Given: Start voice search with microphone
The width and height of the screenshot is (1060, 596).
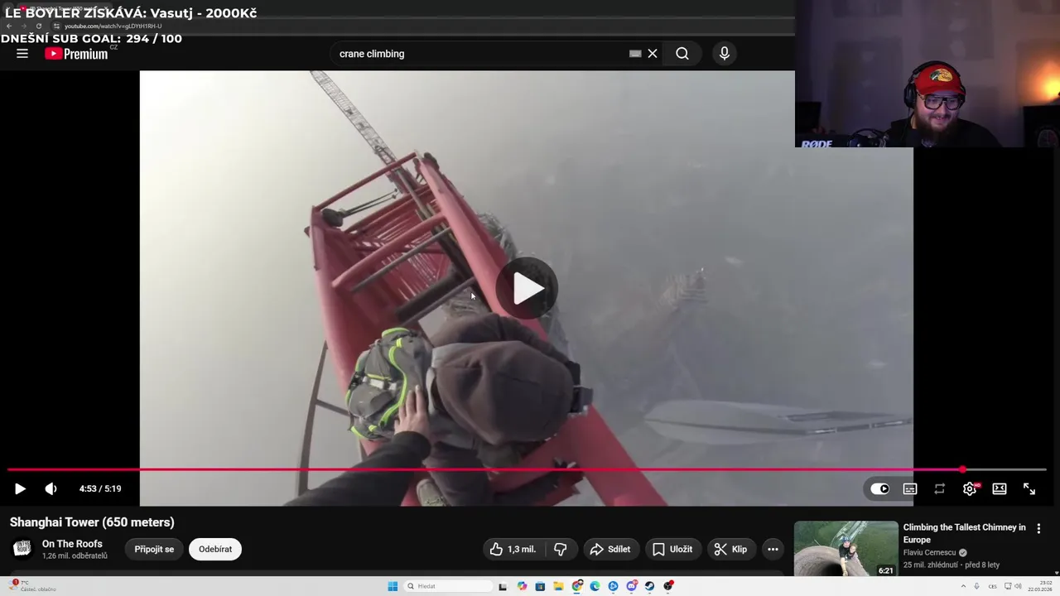Looking at the screenshot, I should click(725, 54).
